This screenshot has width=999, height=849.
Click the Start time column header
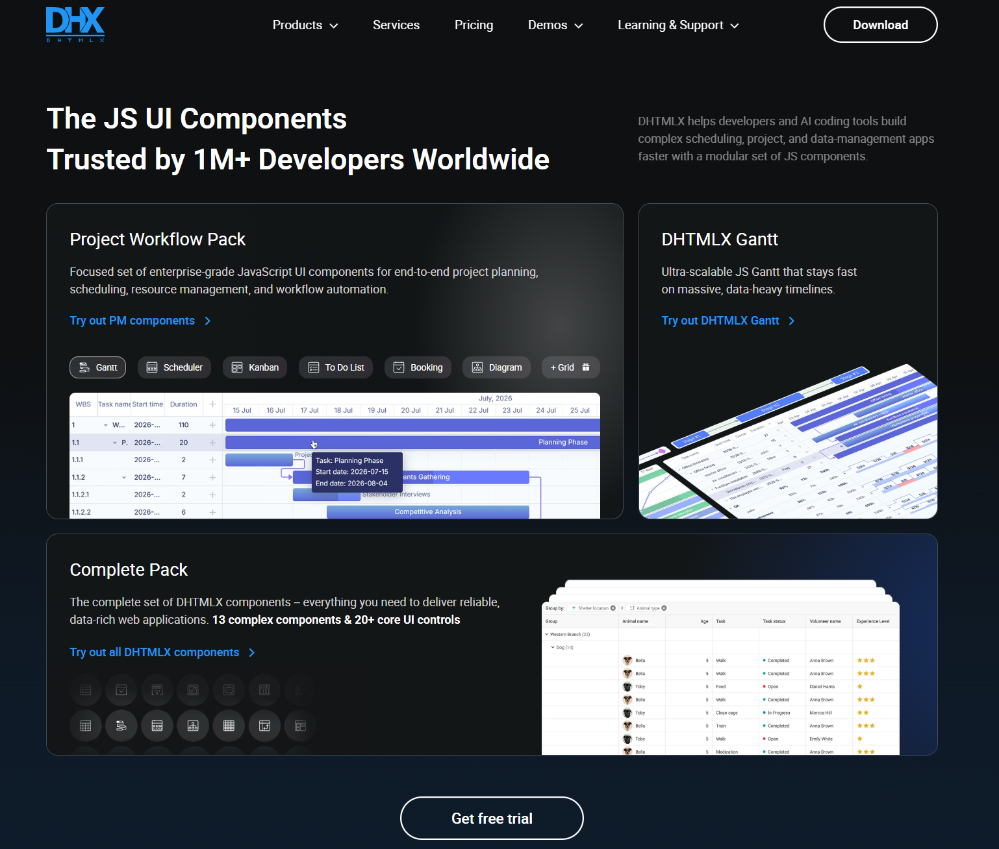(147, 404)
